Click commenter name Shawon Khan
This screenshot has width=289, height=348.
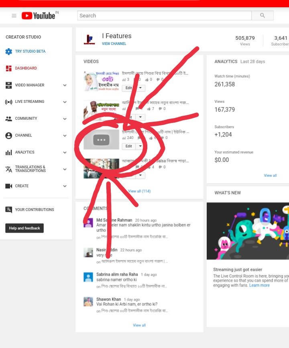click(109, 299)
